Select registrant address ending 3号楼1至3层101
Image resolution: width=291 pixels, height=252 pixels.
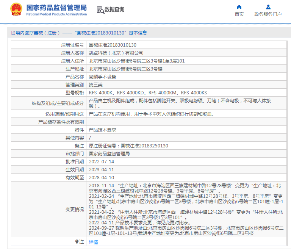(x=136, y=61)
